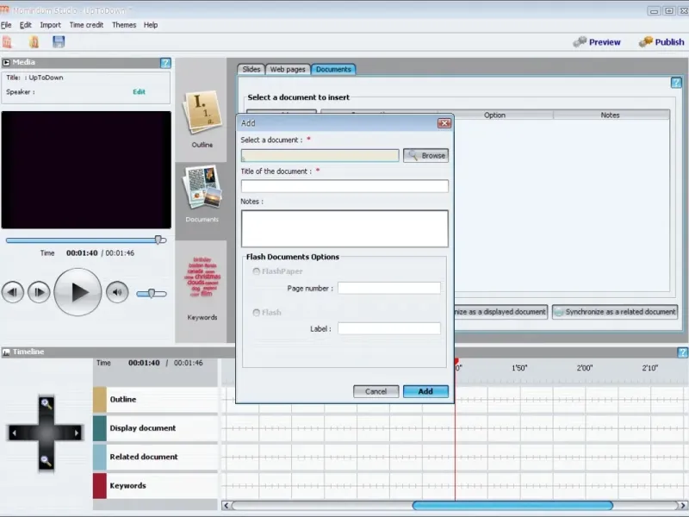This screenshot has width=689, height=517.
Task: Open the Outline panel icon
Action: [202, 113]
